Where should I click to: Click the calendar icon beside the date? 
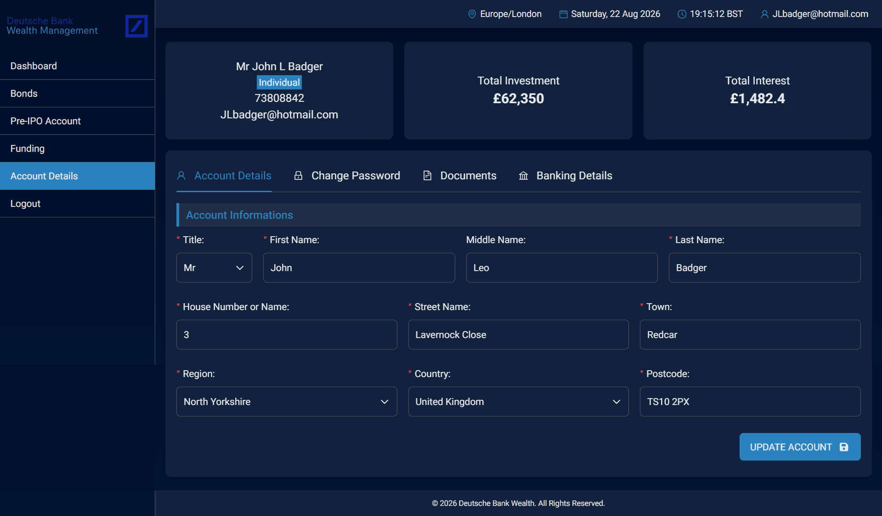(x=563, y=14)
